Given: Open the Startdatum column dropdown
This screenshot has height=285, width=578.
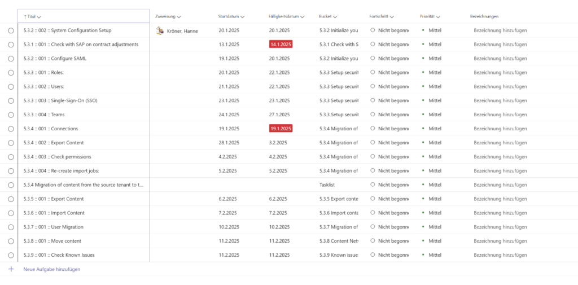Looking at the screenshot, I should (x=242, y=17).
